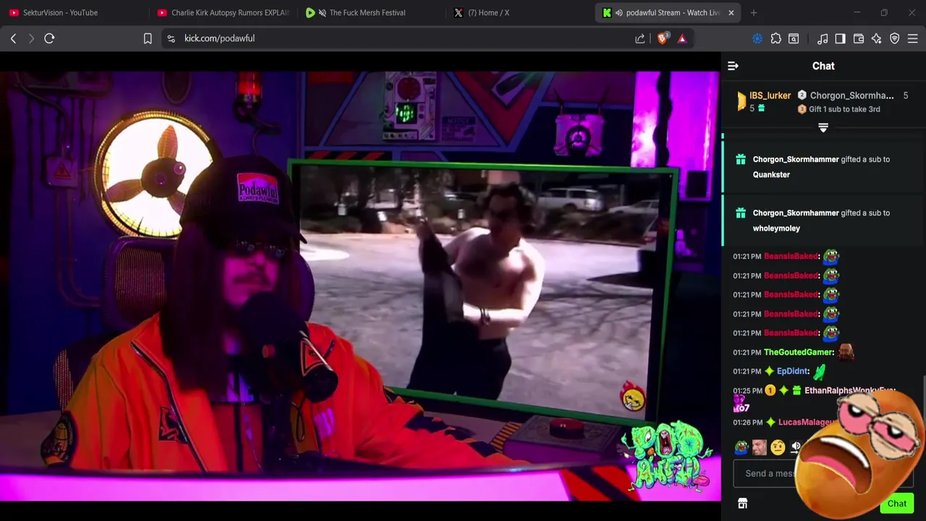The height and width of the screenshot is (521, 926).
Task: Click the username Quankster in gifted sub notice
Action: click(x=771, y=174)
